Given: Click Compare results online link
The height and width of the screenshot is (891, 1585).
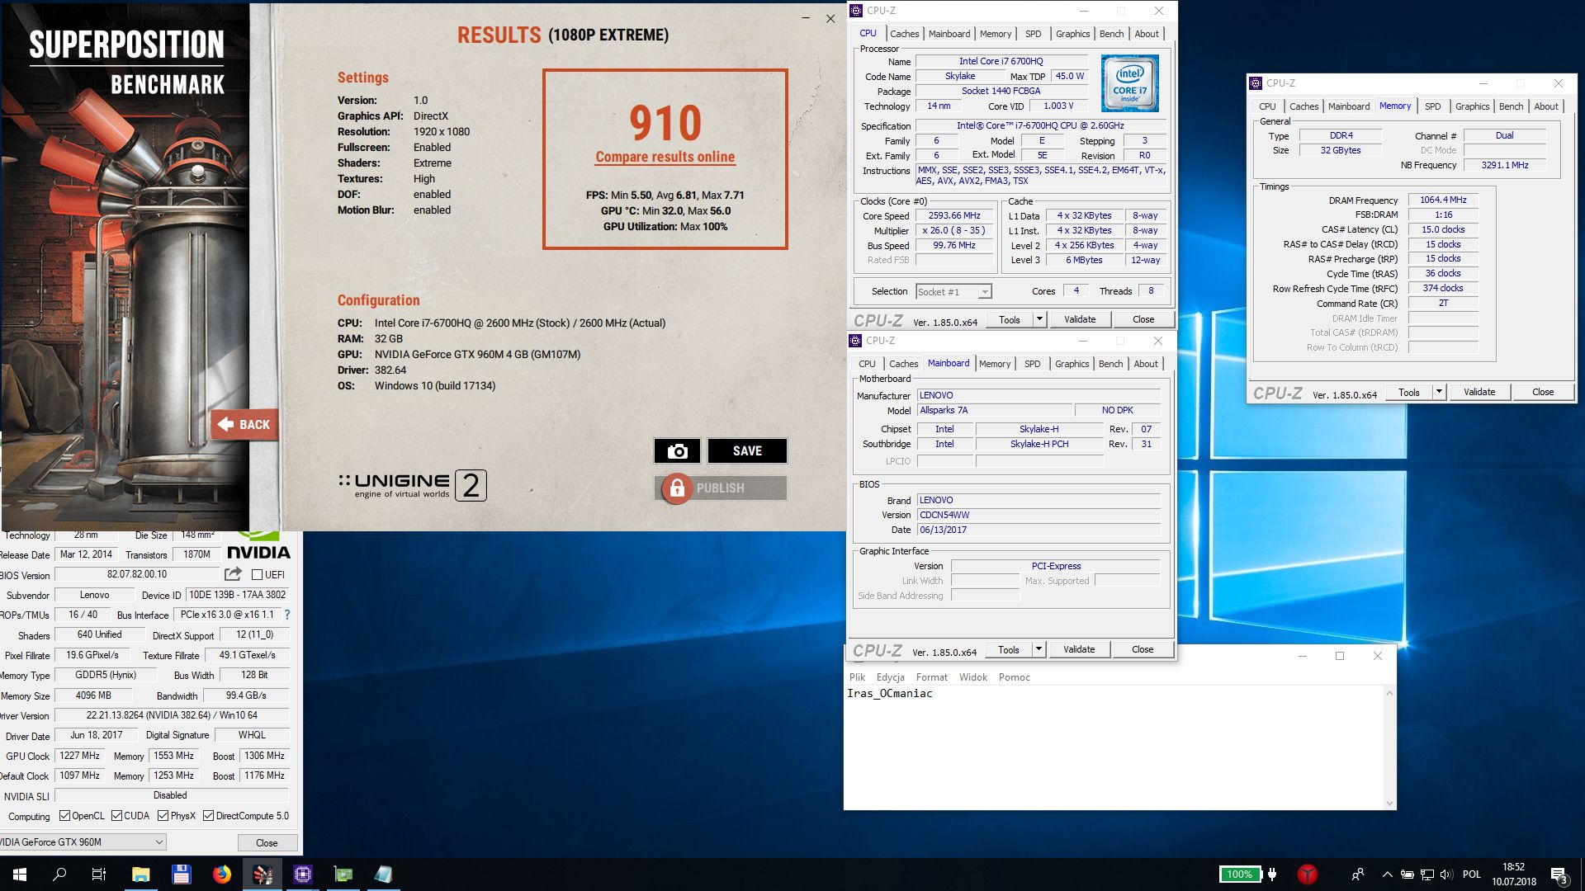Looking at the screenshot, I should coord(665,157).
